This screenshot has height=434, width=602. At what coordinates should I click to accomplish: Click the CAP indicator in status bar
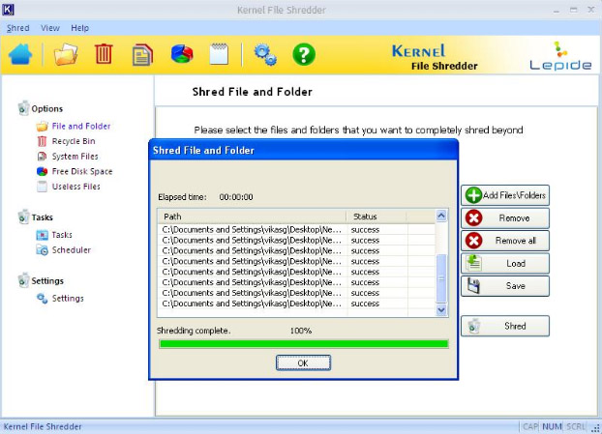pyautogui.click(x=530, y=426)
